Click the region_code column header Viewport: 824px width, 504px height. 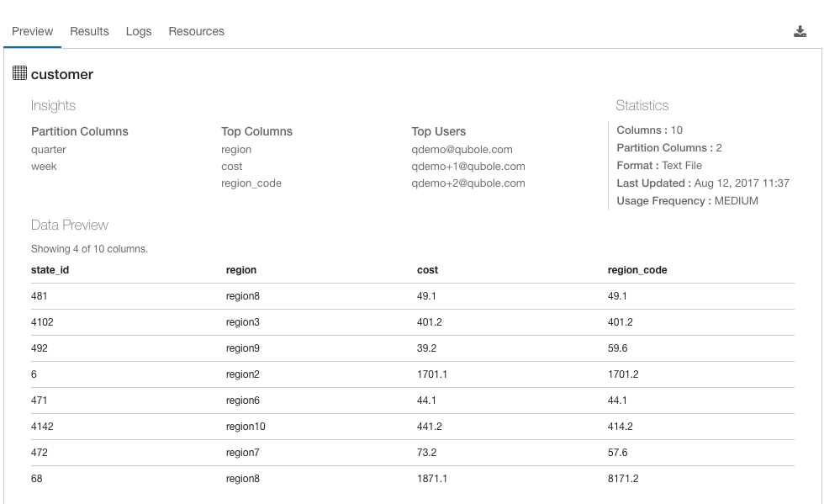point(637,270)
